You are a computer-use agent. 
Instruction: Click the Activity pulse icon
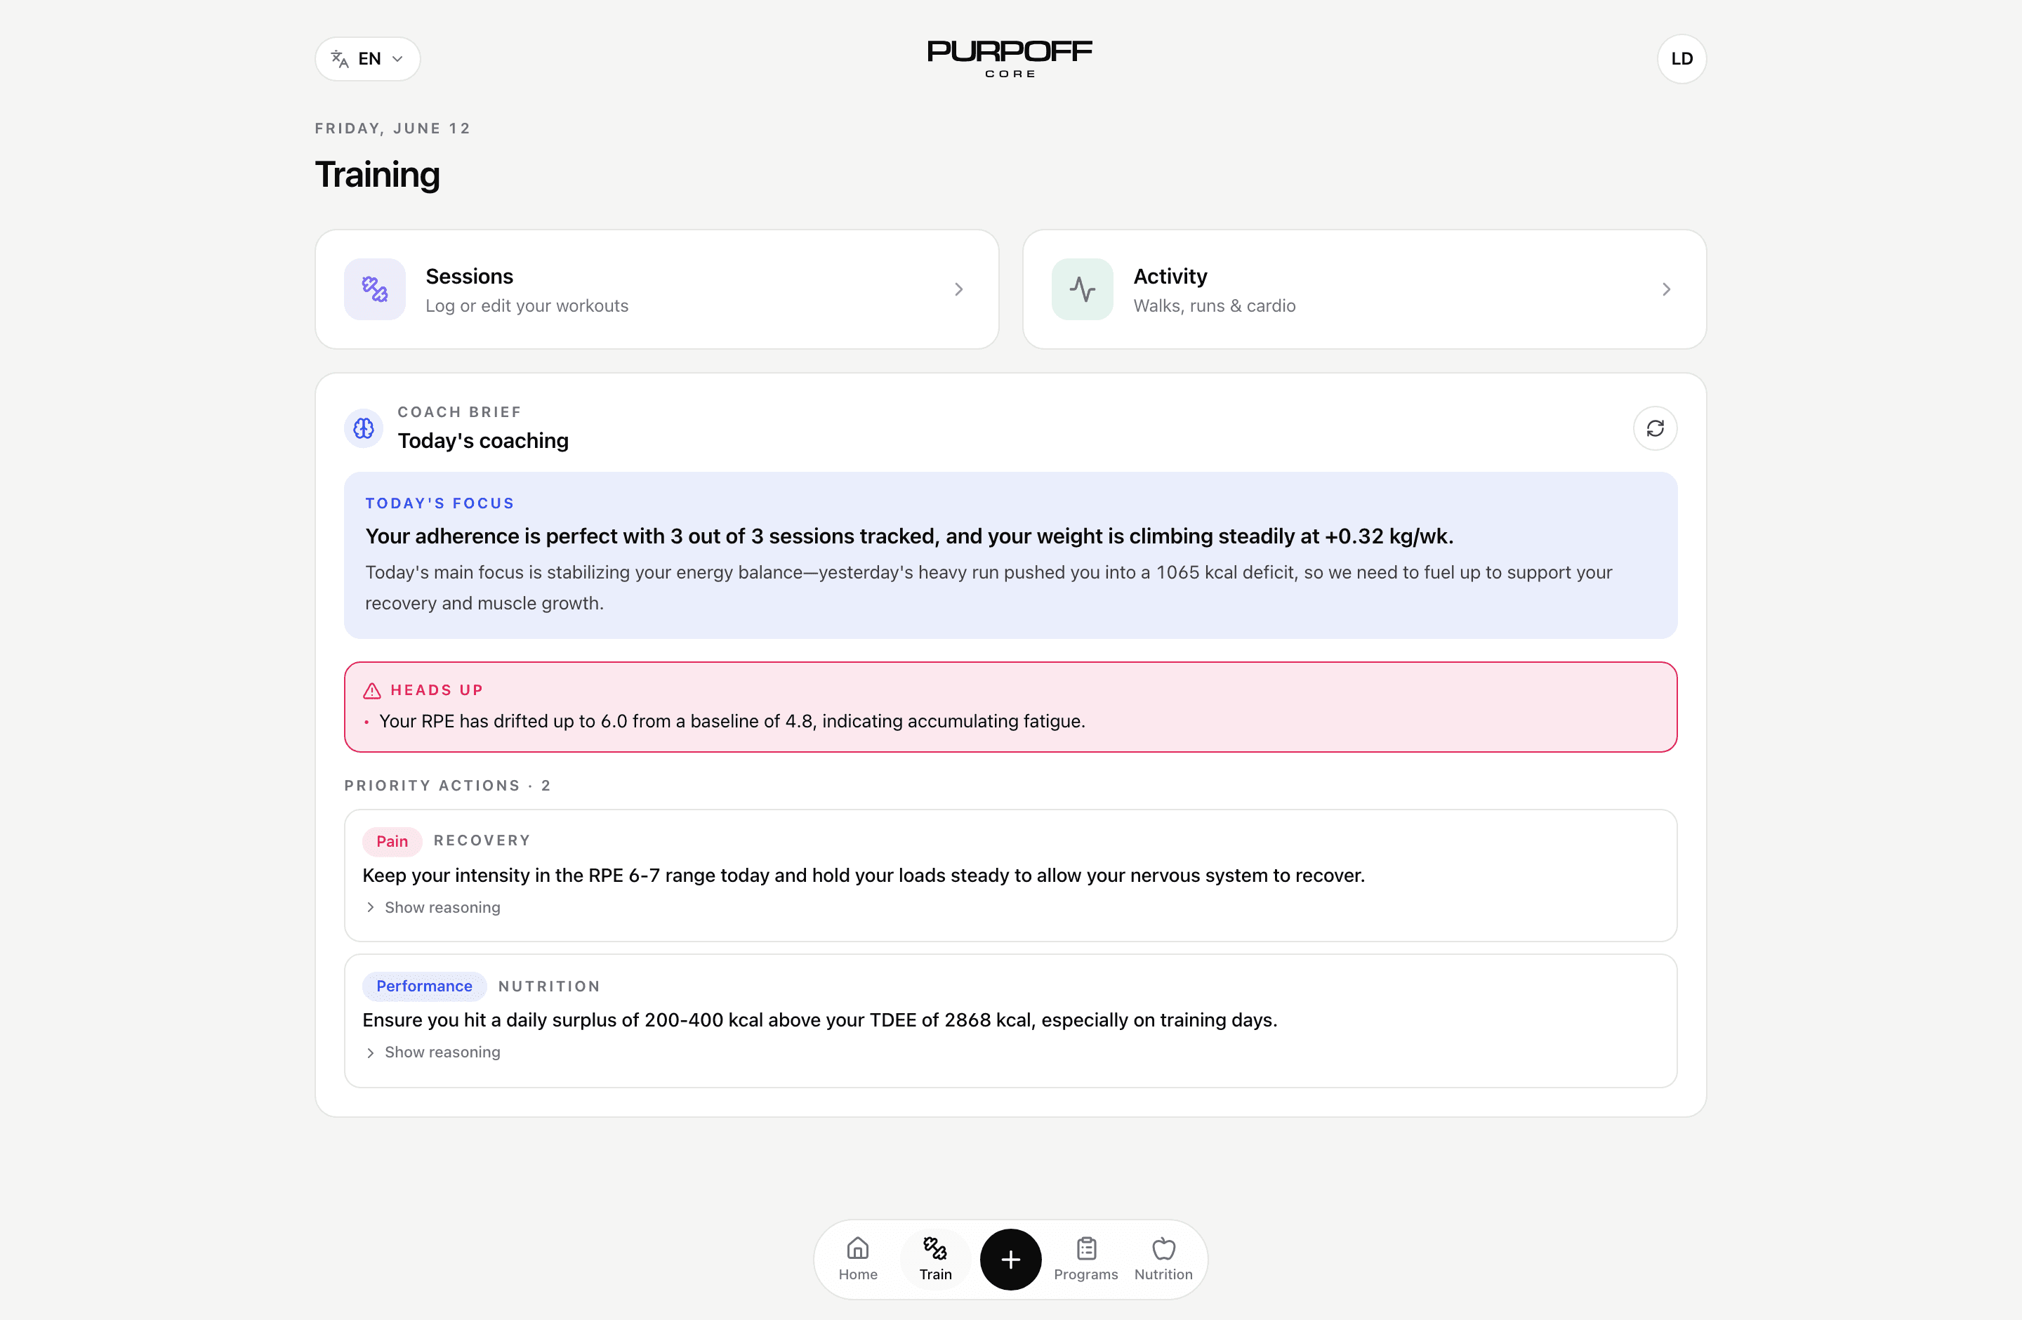pos(1081,289)
